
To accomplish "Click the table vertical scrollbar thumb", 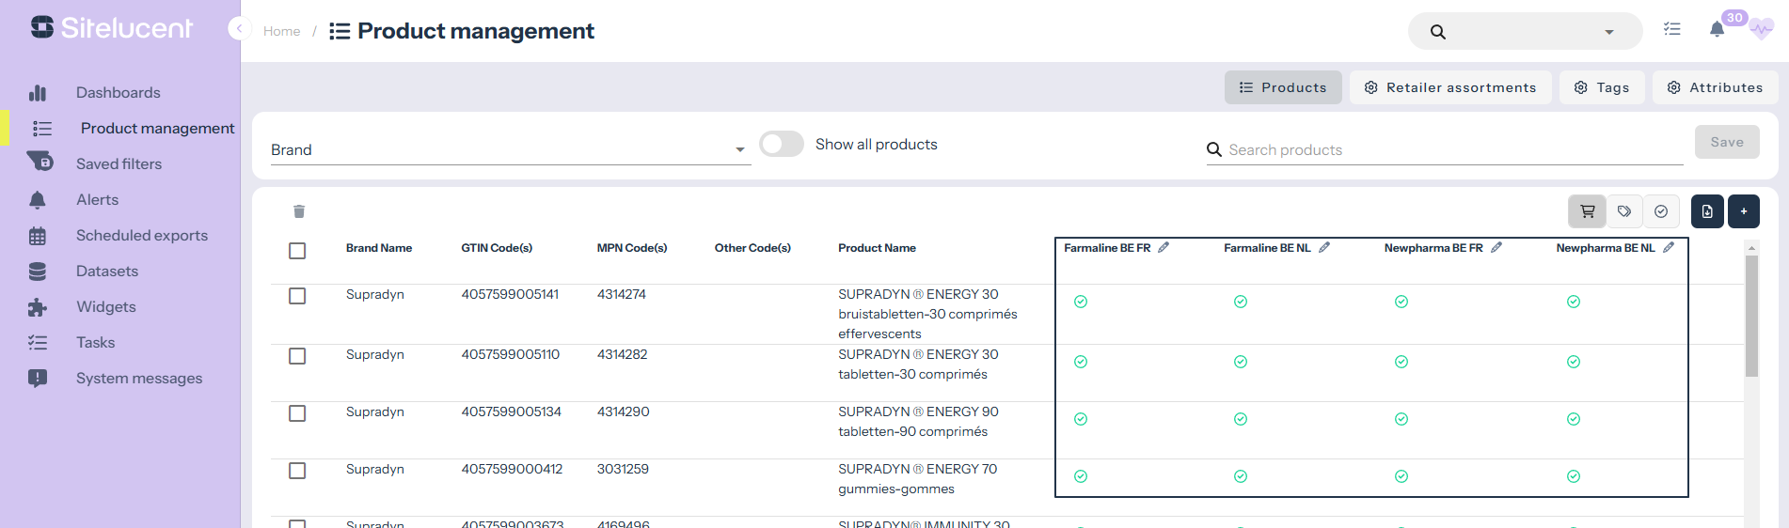I will 1751,315.
